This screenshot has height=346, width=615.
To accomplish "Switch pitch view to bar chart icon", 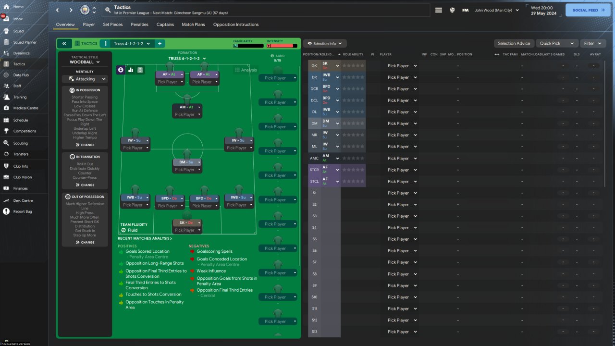I will point(131,70).
